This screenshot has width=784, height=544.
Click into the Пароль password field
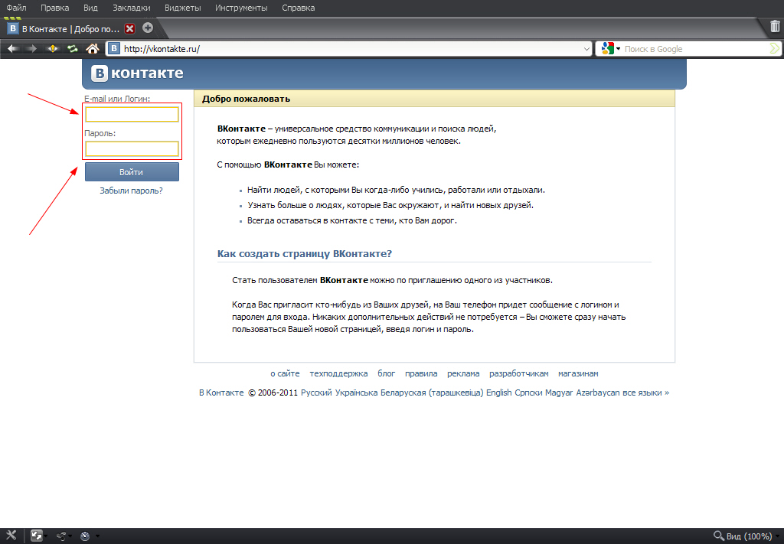[x=132, y=148]
